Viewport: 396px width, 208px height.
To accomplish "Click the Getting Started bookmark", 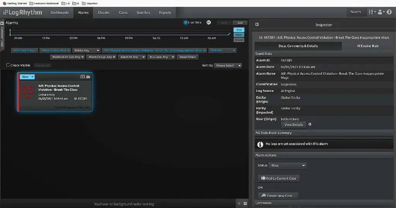I will pos(15,3).
